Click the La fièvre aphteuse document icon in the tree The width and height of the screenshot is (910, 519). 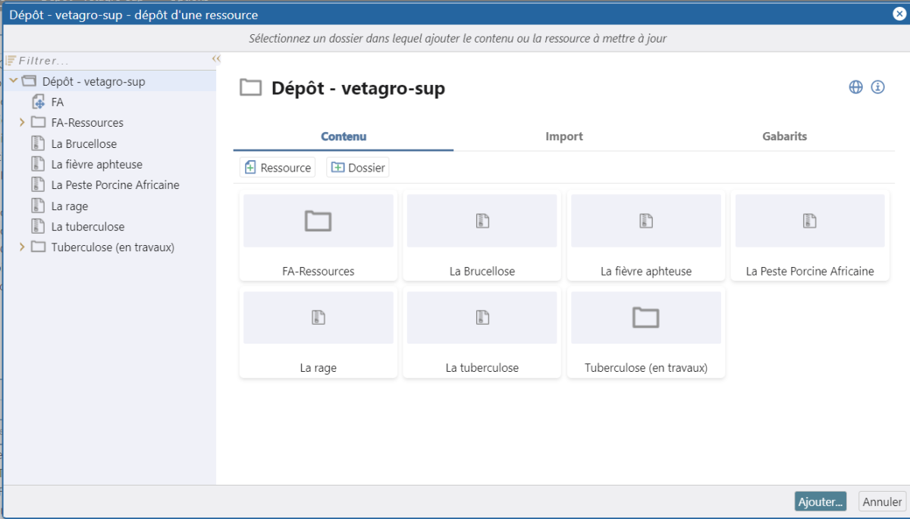pos(38,164)
